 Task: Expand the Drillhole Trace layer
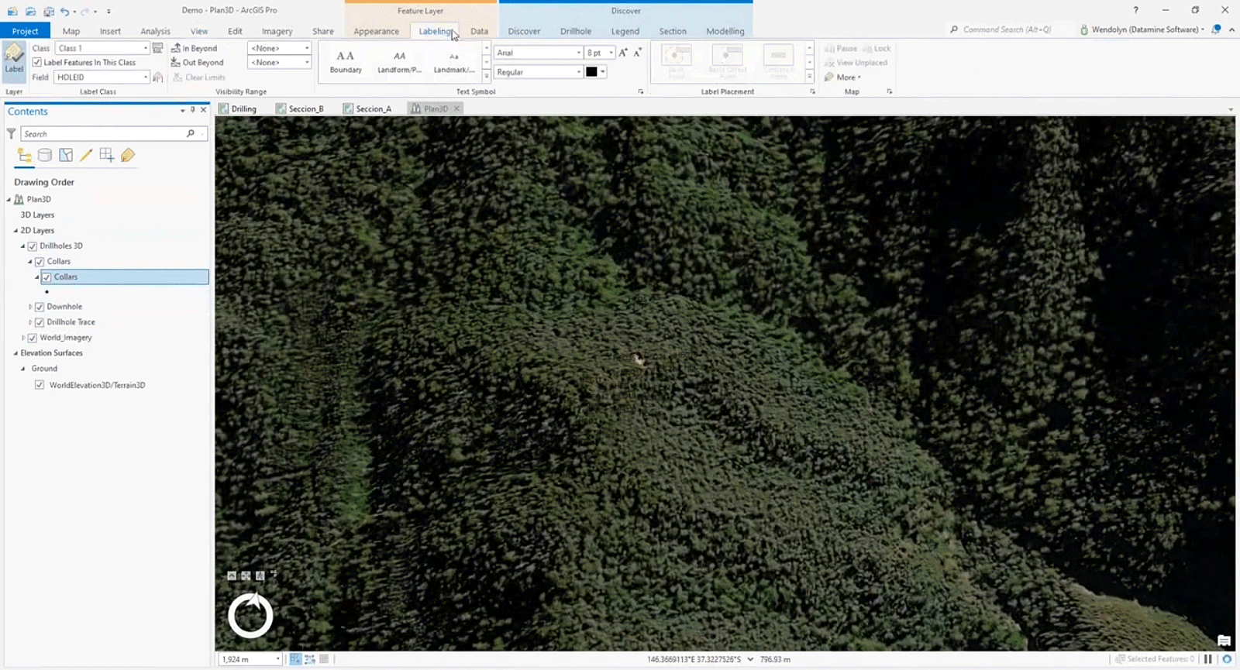pos(30,322)
